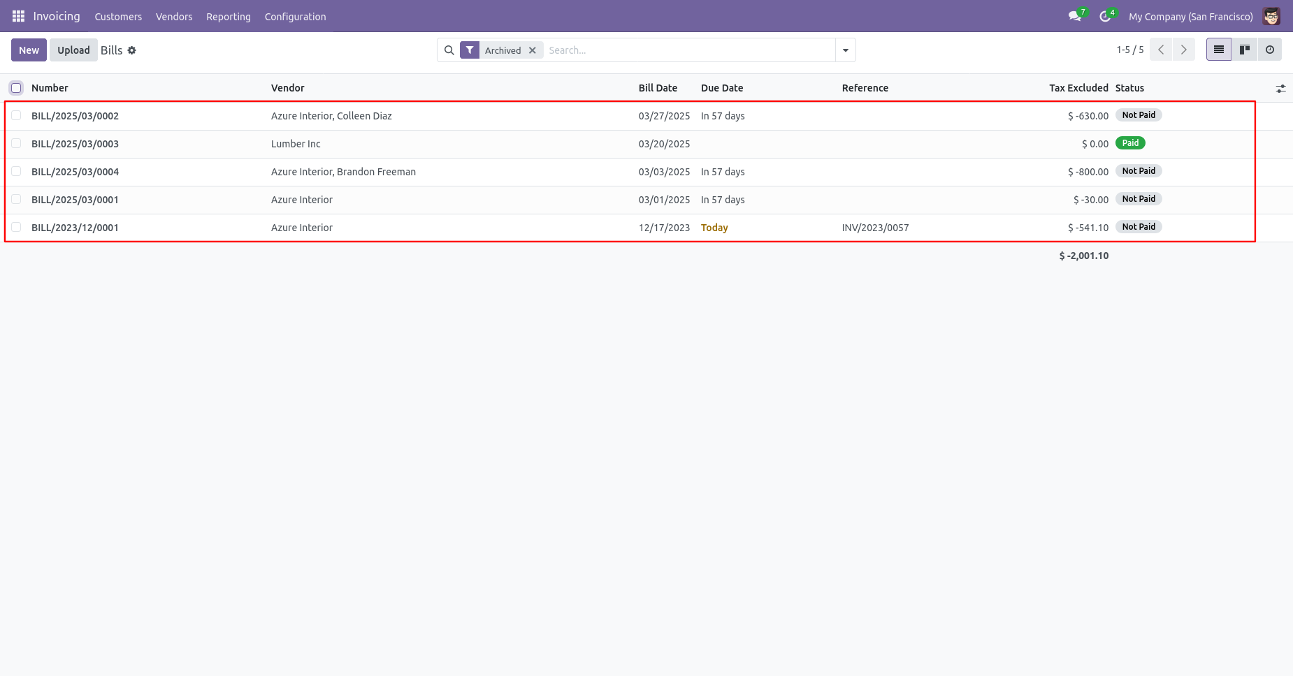Open bill BILL/2025/03/0004
The width and height of the screenshot is (1293, 676).
click(x=75, y=172)
